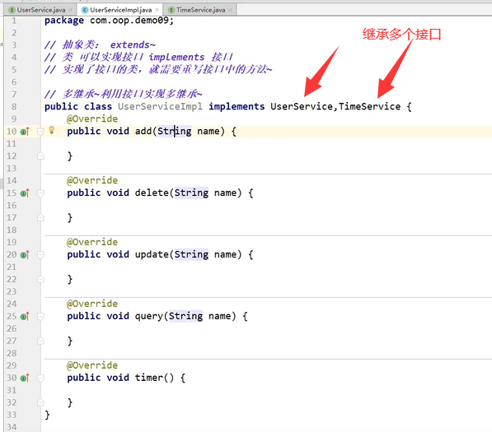Click the implements gutter icon beside delete method
This screenshot has height=432, width=492.
25,193
